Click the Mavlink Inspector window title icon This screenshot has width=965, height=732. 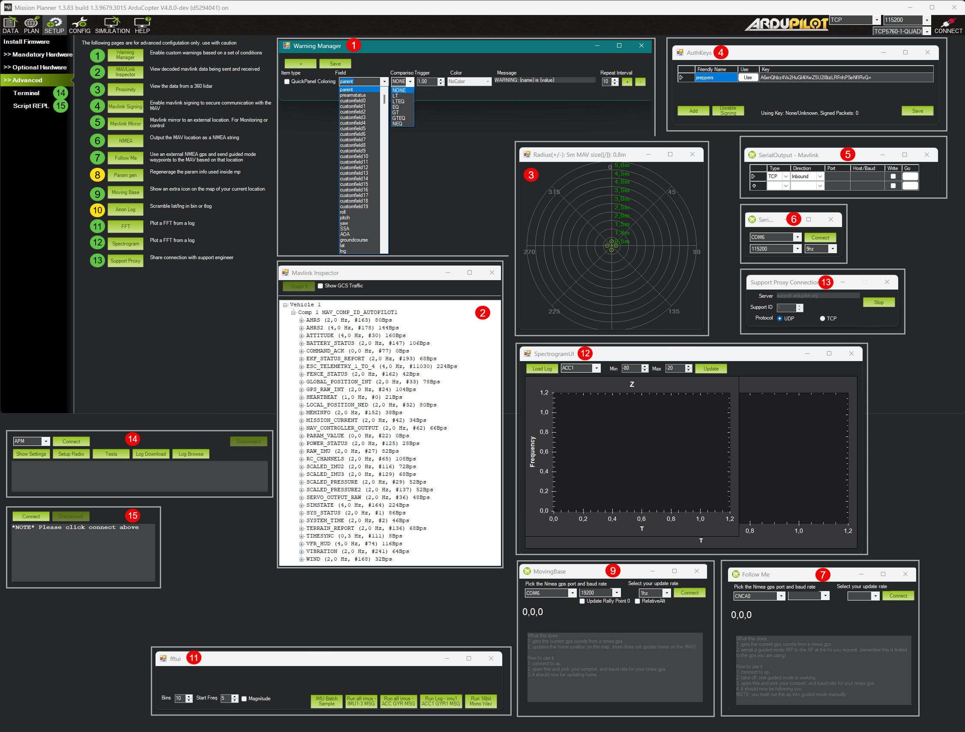coord(285,272)
